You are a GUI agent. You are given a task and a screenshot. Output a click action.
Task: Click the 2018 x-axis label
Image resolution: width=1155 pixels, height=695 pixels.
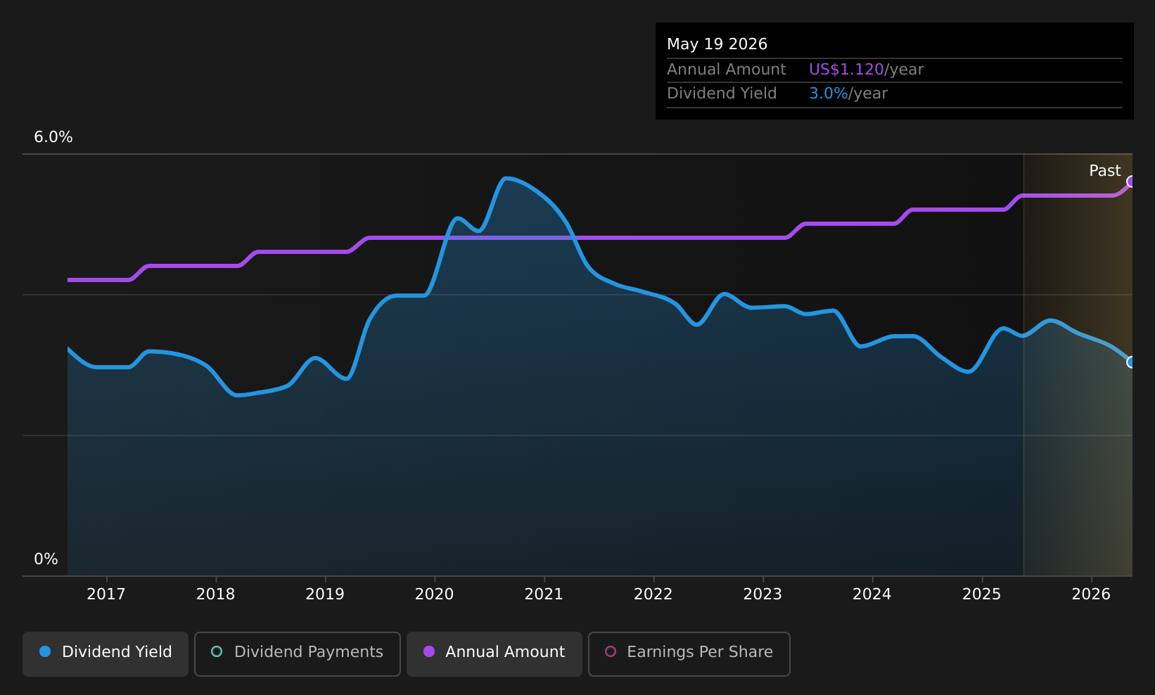click(215, 594)
